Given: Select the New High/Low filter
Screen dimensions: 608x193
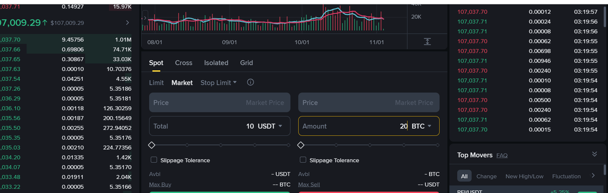Looking at the screenshot, I should coord(524,176).
